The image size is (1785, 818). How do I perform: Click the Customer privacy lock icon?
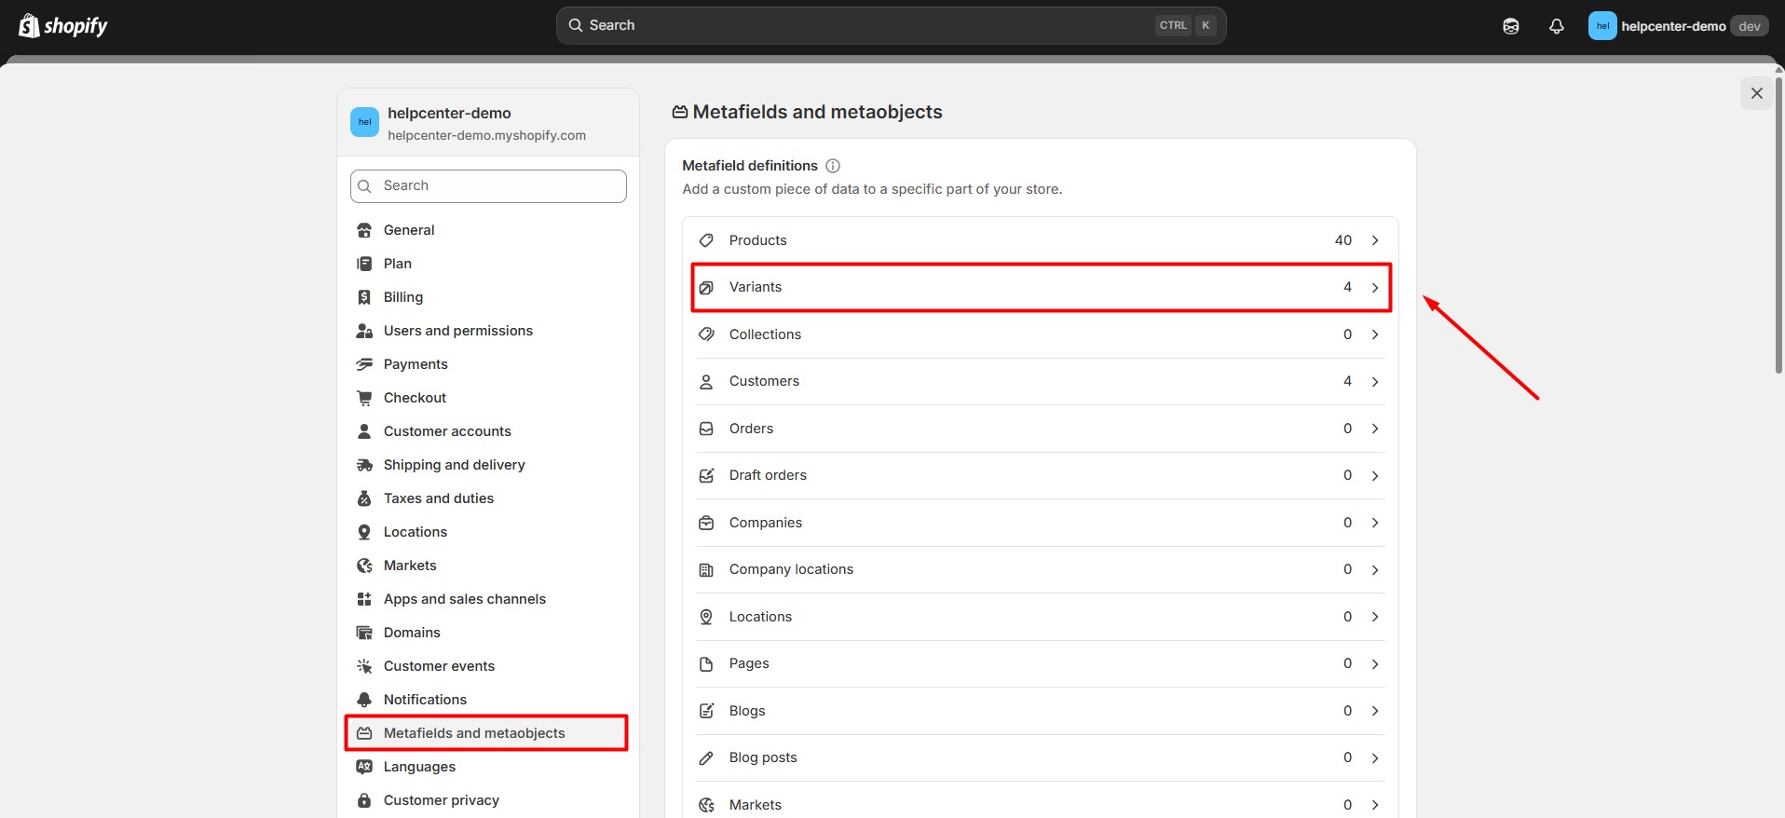click(x=364, y=800)
